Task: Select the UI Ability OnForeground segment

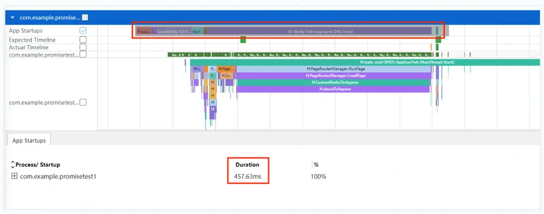Action: click(x=320, y=32)
